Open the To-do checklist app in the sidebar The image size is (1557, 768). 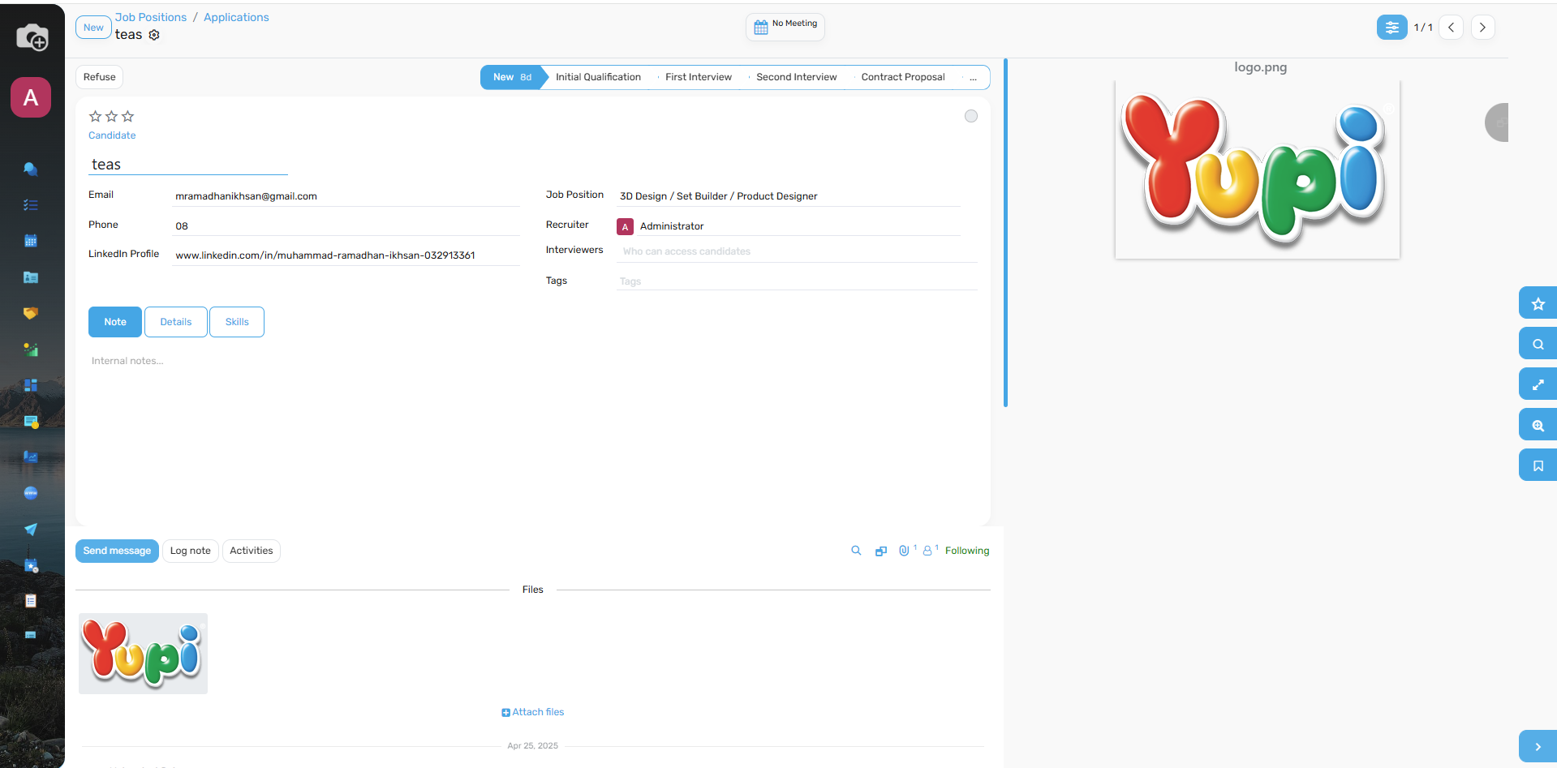31,205
